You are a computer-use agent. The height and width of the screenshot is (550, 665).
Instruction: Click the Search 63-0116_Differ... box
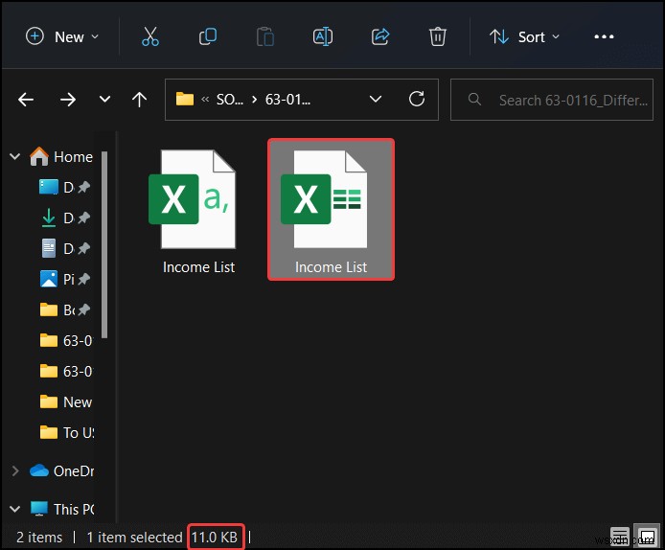coord(552,100)
